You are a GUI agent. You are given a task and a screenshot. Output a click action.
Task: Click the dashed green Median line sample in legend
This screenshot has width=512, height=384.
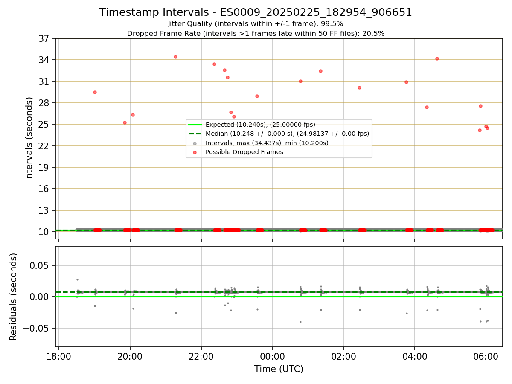[x=195, y=134]
